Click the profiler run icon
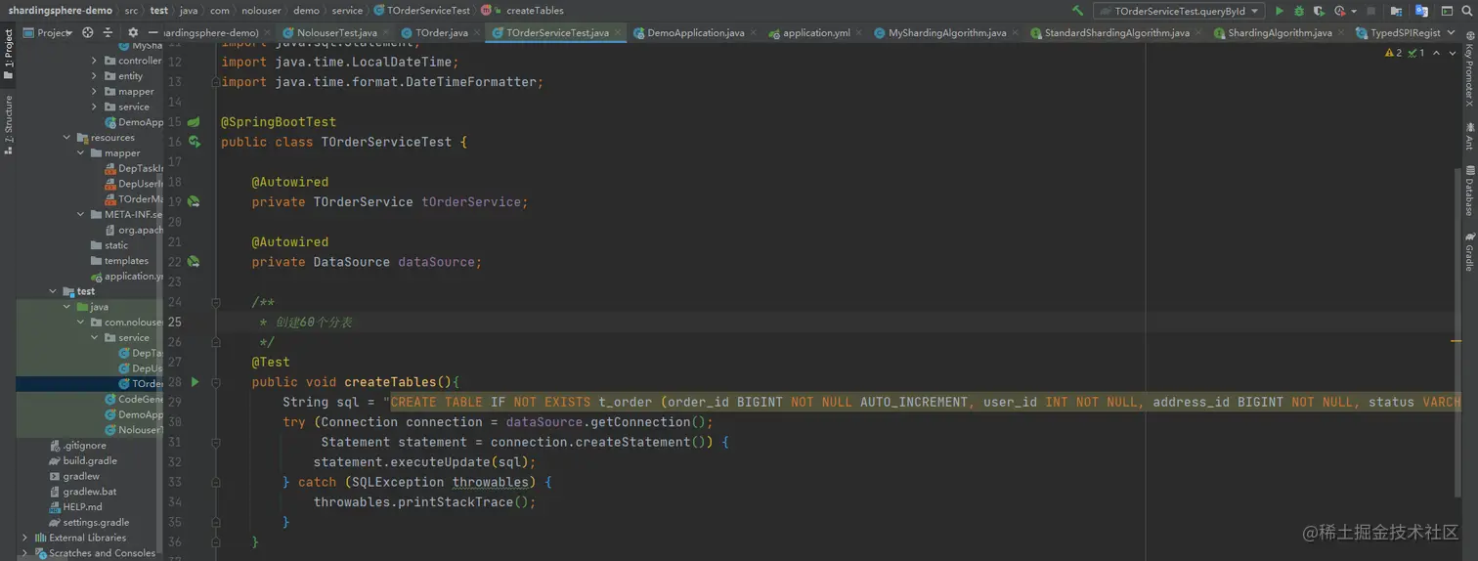The height and width of the screenshot is (561, 1478). point(1339,11)
